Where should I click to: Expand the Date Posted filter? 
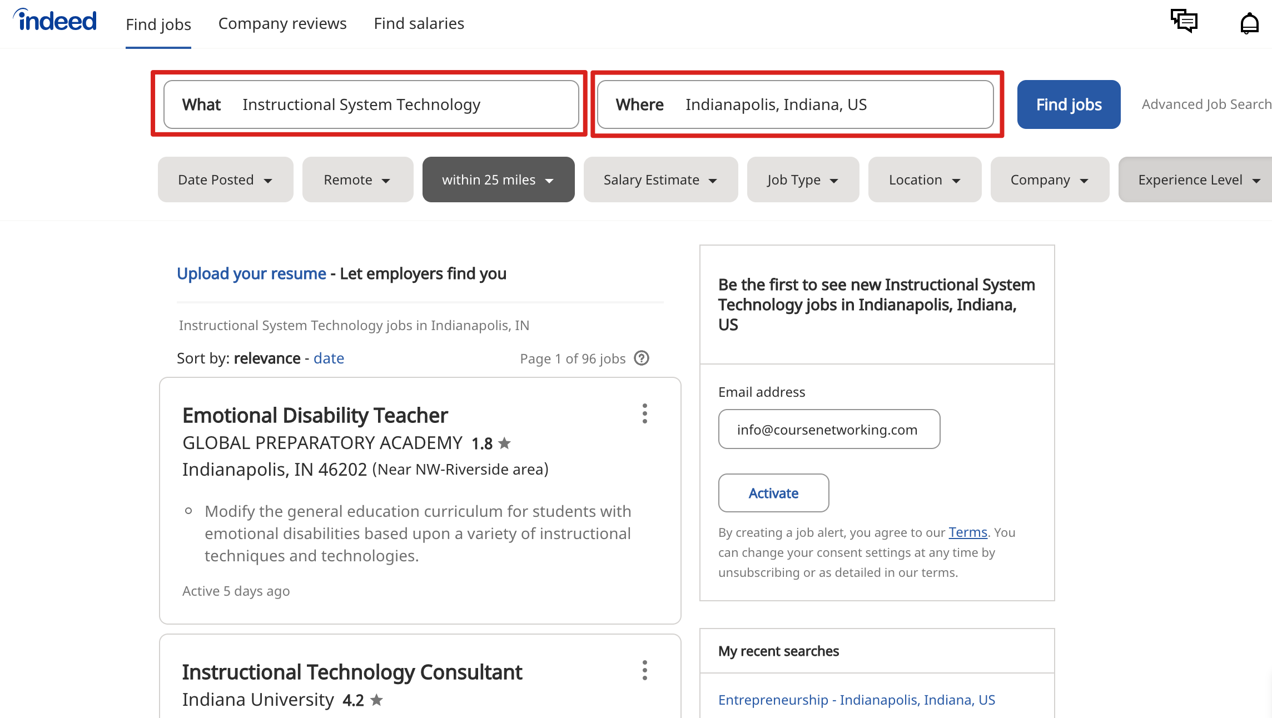pos(225,179)
